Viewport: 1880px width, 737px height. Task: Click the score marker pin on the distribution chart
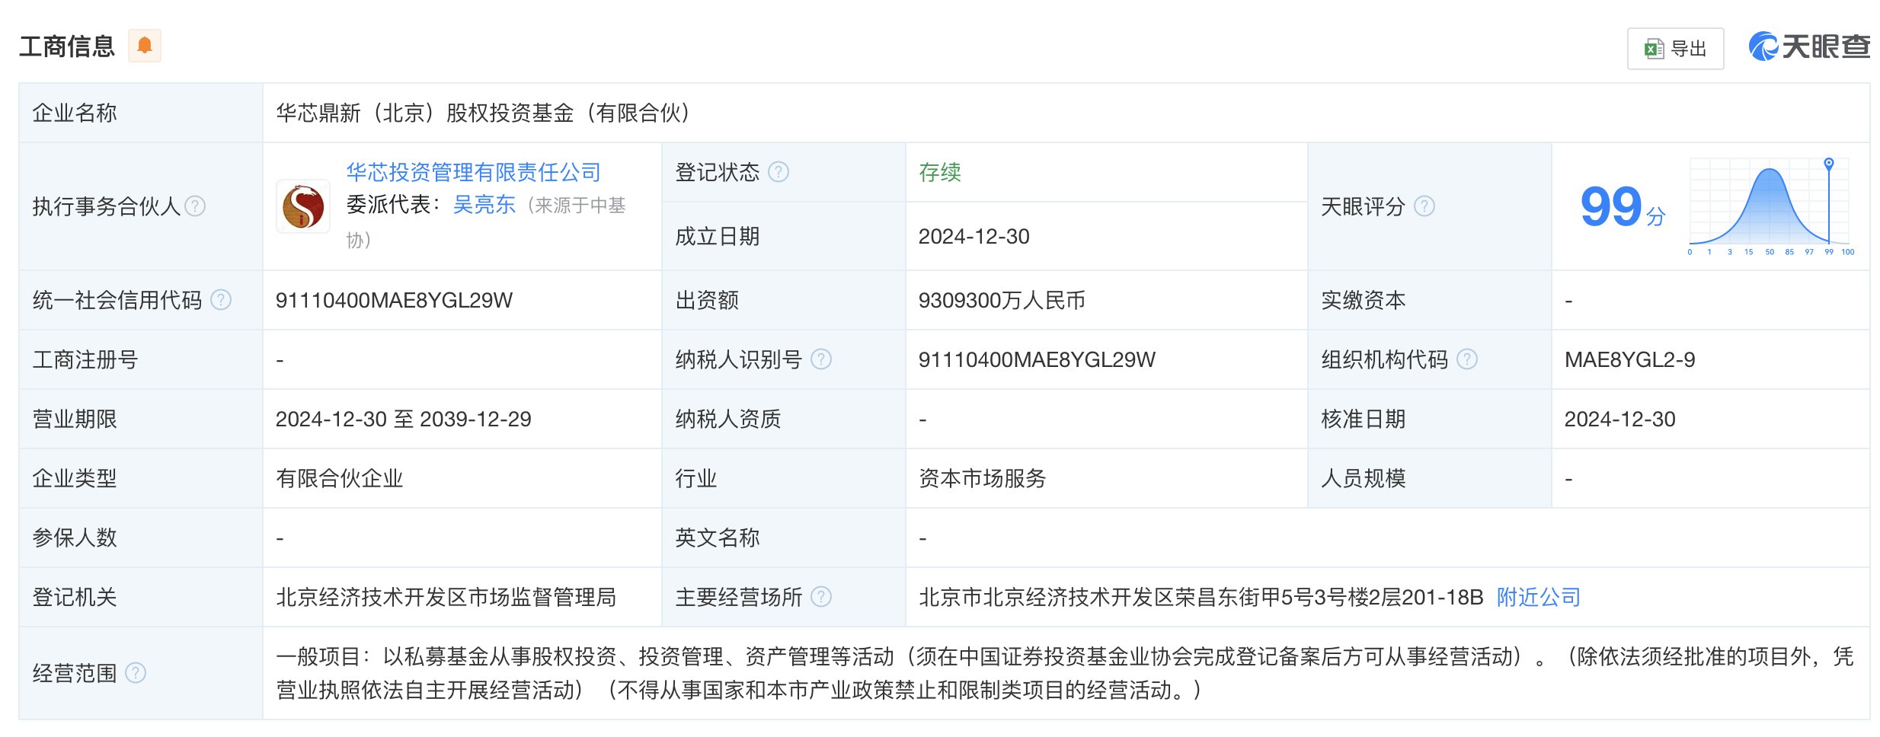pyautogui.click(x=1829, y=164)
